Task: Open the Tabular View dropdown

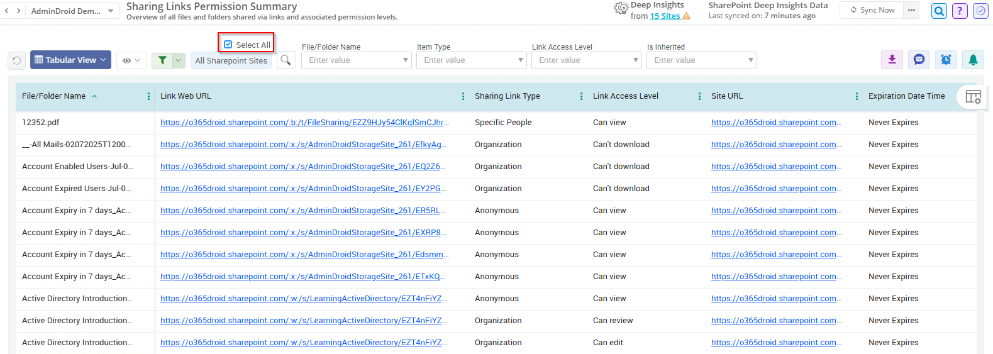Action: tap(70, 60)
